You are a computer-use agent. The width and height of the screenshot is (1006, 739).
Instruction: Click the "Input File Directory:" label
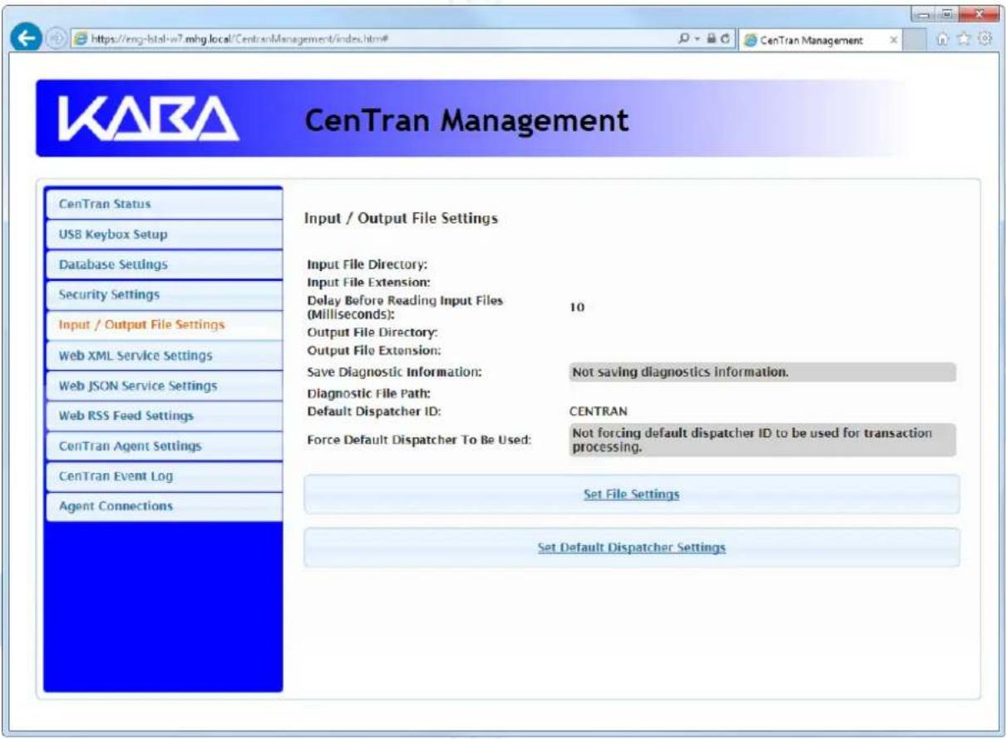(367, 265)
